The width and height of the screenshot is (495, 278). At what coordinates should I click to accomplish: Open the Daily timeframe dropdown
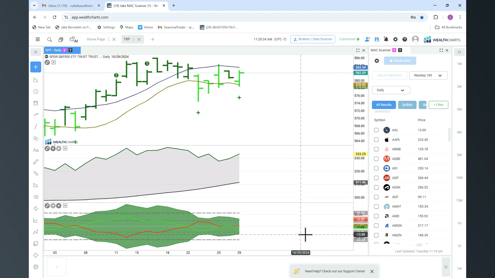[x=391, y=90]
